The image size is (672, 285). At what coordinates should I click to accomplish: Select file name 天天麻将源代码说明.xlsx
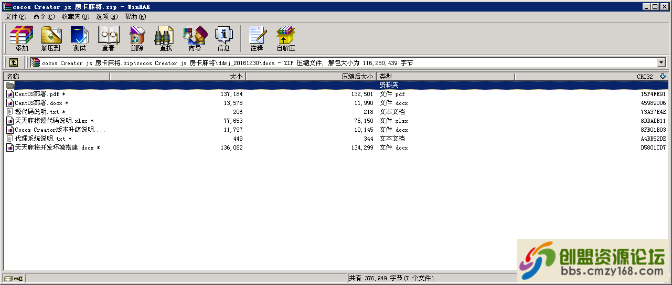(x=55, y=121)
